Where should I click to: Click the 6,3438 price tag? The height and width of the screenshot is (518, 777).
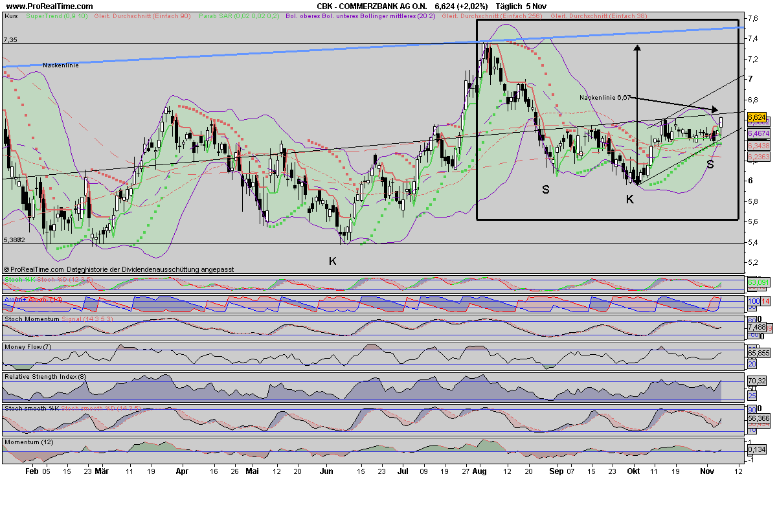(758, 146)
